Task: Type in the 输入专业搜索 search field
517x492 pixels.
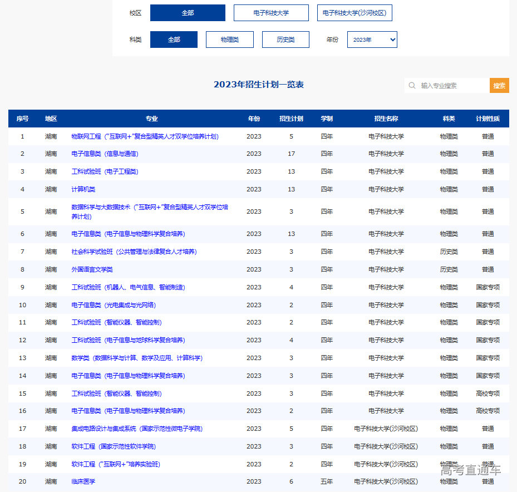Action: pyautogui.click(x=452, y=86)
